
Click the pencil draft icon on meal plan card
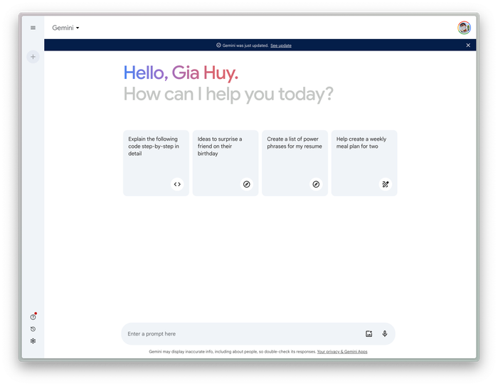click(x=386, y=184)
